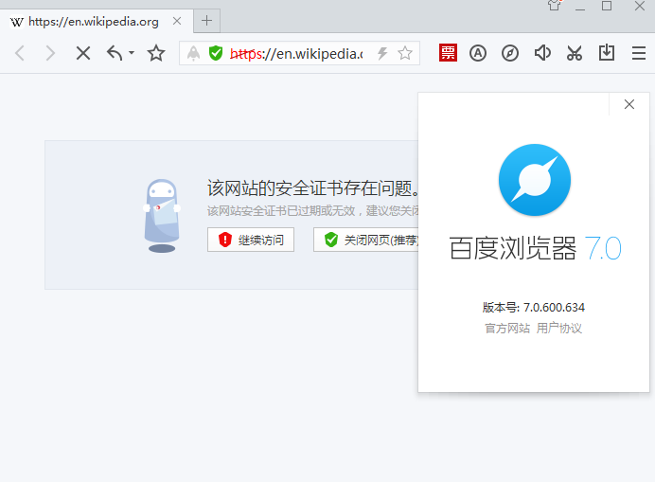655x482 pixels.
Task: Close the About Baidu Browser dialog
Action: (629, 104)
